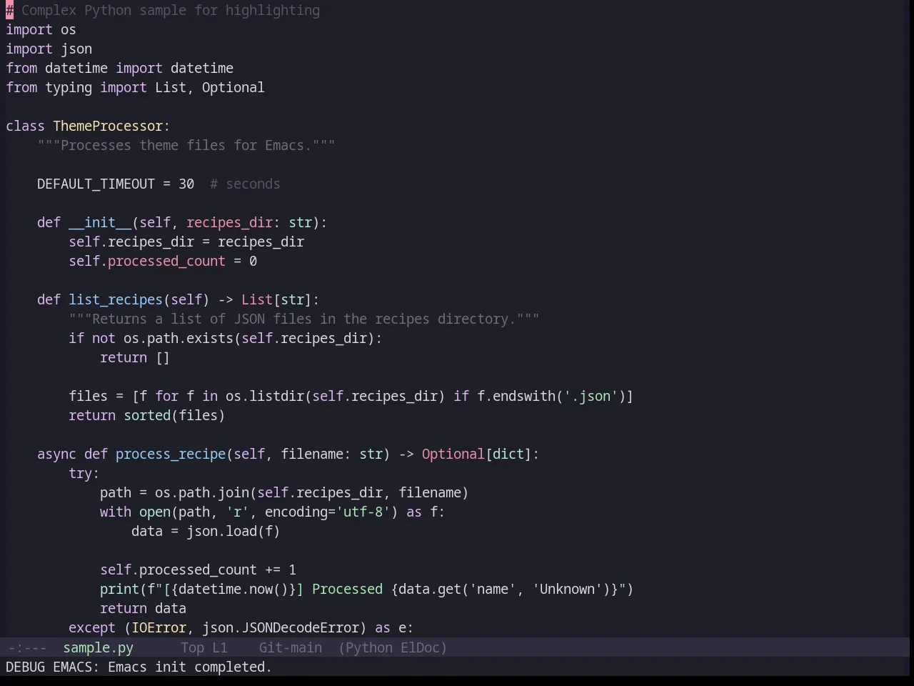914x686 pixels.
Task: Click the -:--- buffer status flags
Action: (27, 647)
